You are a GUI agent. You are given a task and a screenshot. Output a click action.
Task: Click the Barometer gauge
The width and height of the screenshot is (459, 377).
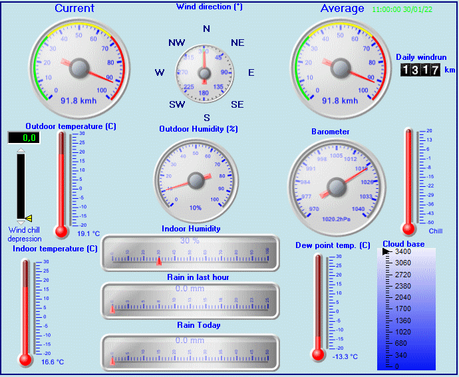click(x=336, y=180)
